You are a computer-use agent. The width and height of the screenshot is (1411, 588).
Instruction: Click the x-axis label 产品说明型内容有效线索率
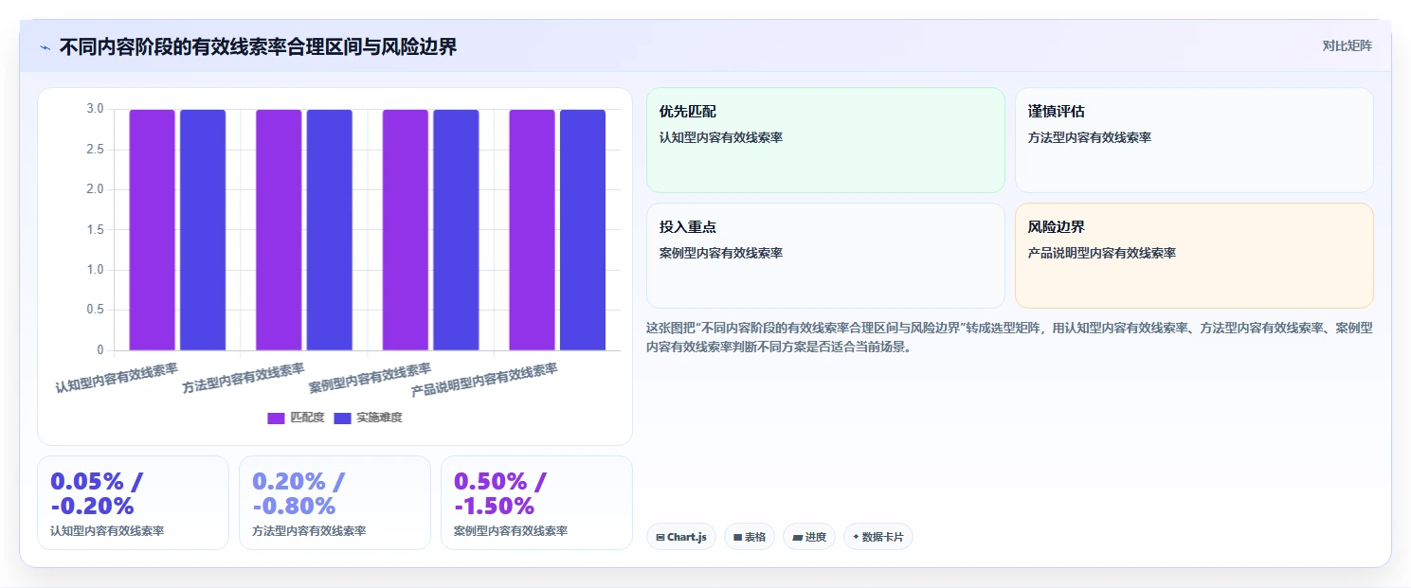484,380
